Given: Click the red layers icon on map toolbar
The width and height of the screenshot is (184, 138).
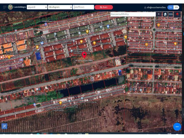Looking at the screenshot, I should [x=177, y=14].
